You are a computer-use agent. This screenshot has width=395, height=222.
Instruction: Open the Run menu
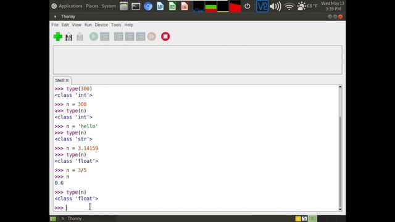88,25
